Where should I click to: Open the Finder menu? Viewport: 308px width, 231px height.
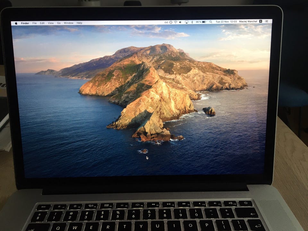point(25,23)
